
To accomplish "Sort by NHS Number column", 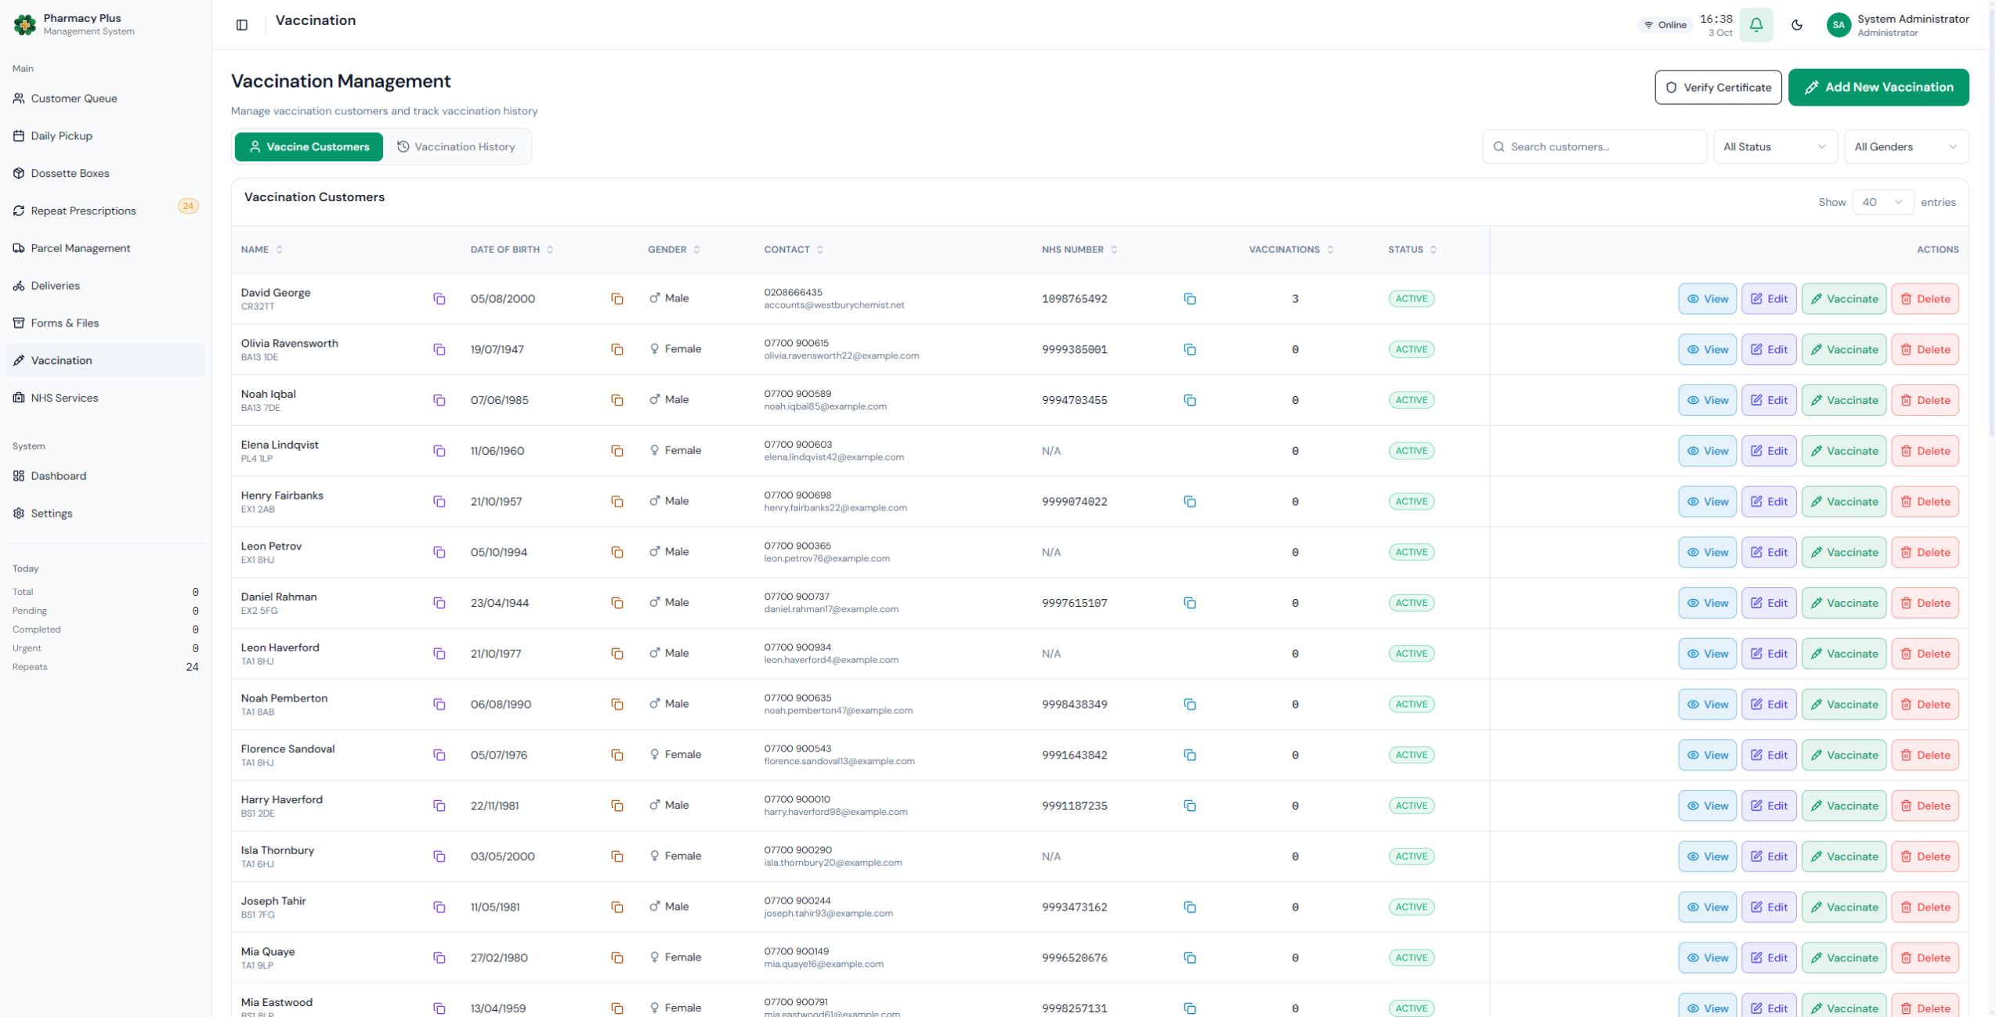I will [1079, 250].
